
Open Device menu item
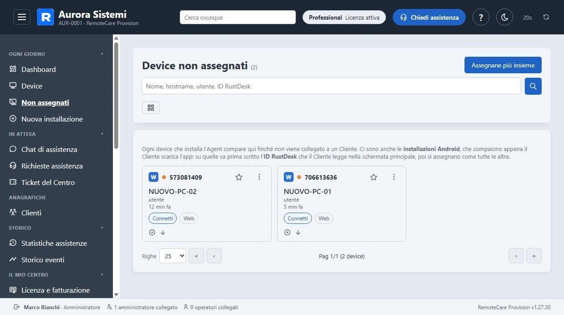(32, 86)
